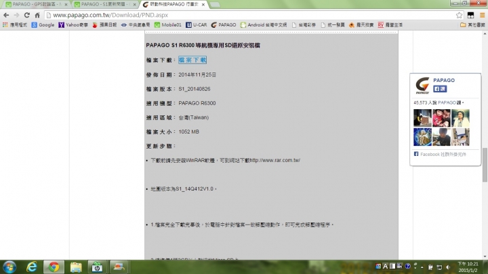Open the Google bookmark
The height and width of the screenshot is (274, 488).
click(x=43, y=24)
